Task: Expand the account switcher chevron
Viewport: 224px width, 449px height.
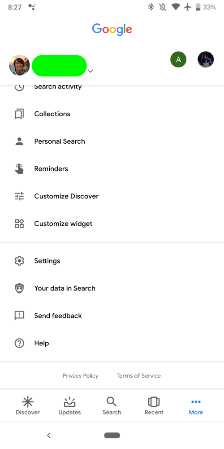Action: pyautogui.click(x=90, y=71)
